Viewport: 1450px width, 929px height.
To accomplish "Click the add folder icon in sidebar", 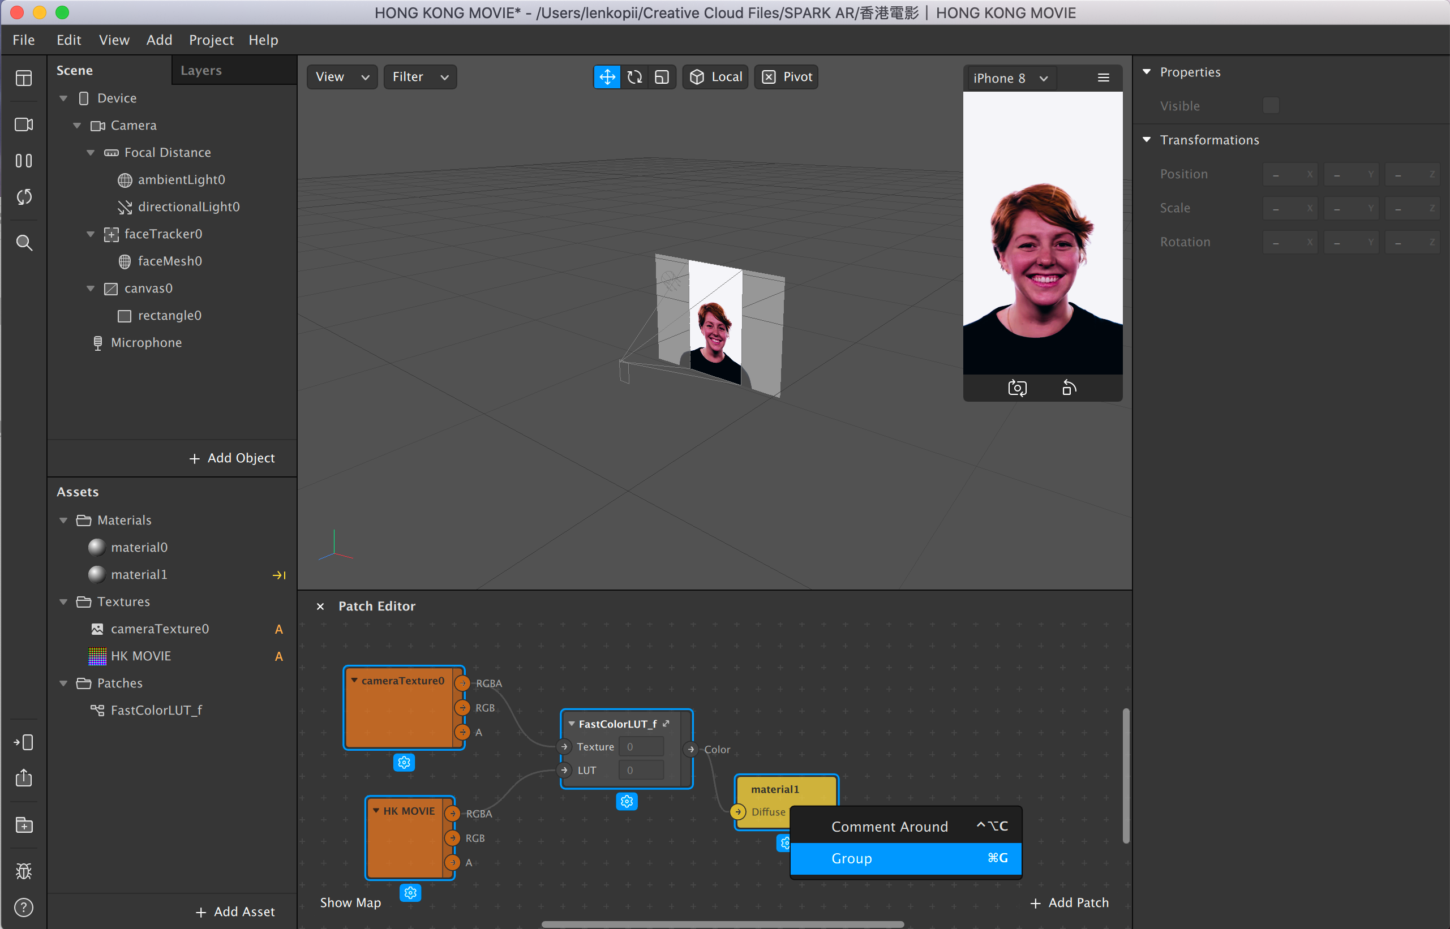I will tap(24, 825).
